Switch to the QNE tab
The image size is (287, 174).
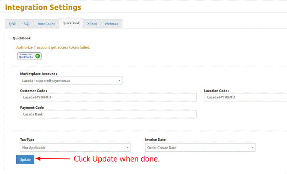pyautogui.click(x=13, y=24)
